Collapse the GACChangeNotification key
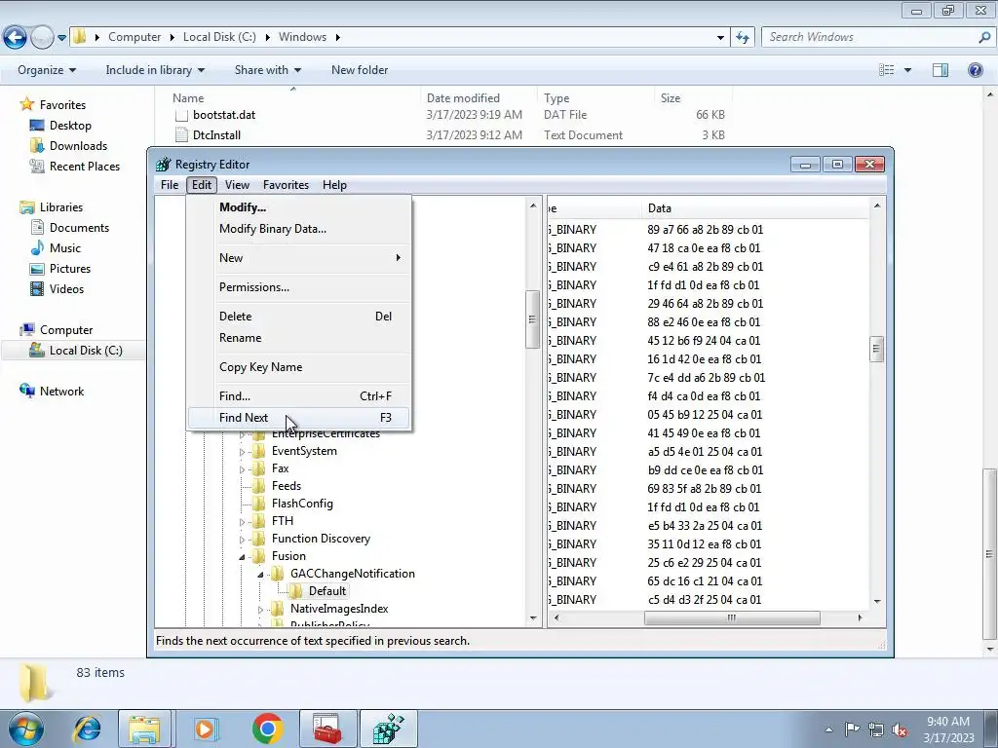The width and height of the screenshot is (998, 748). [x=261, y=575]
